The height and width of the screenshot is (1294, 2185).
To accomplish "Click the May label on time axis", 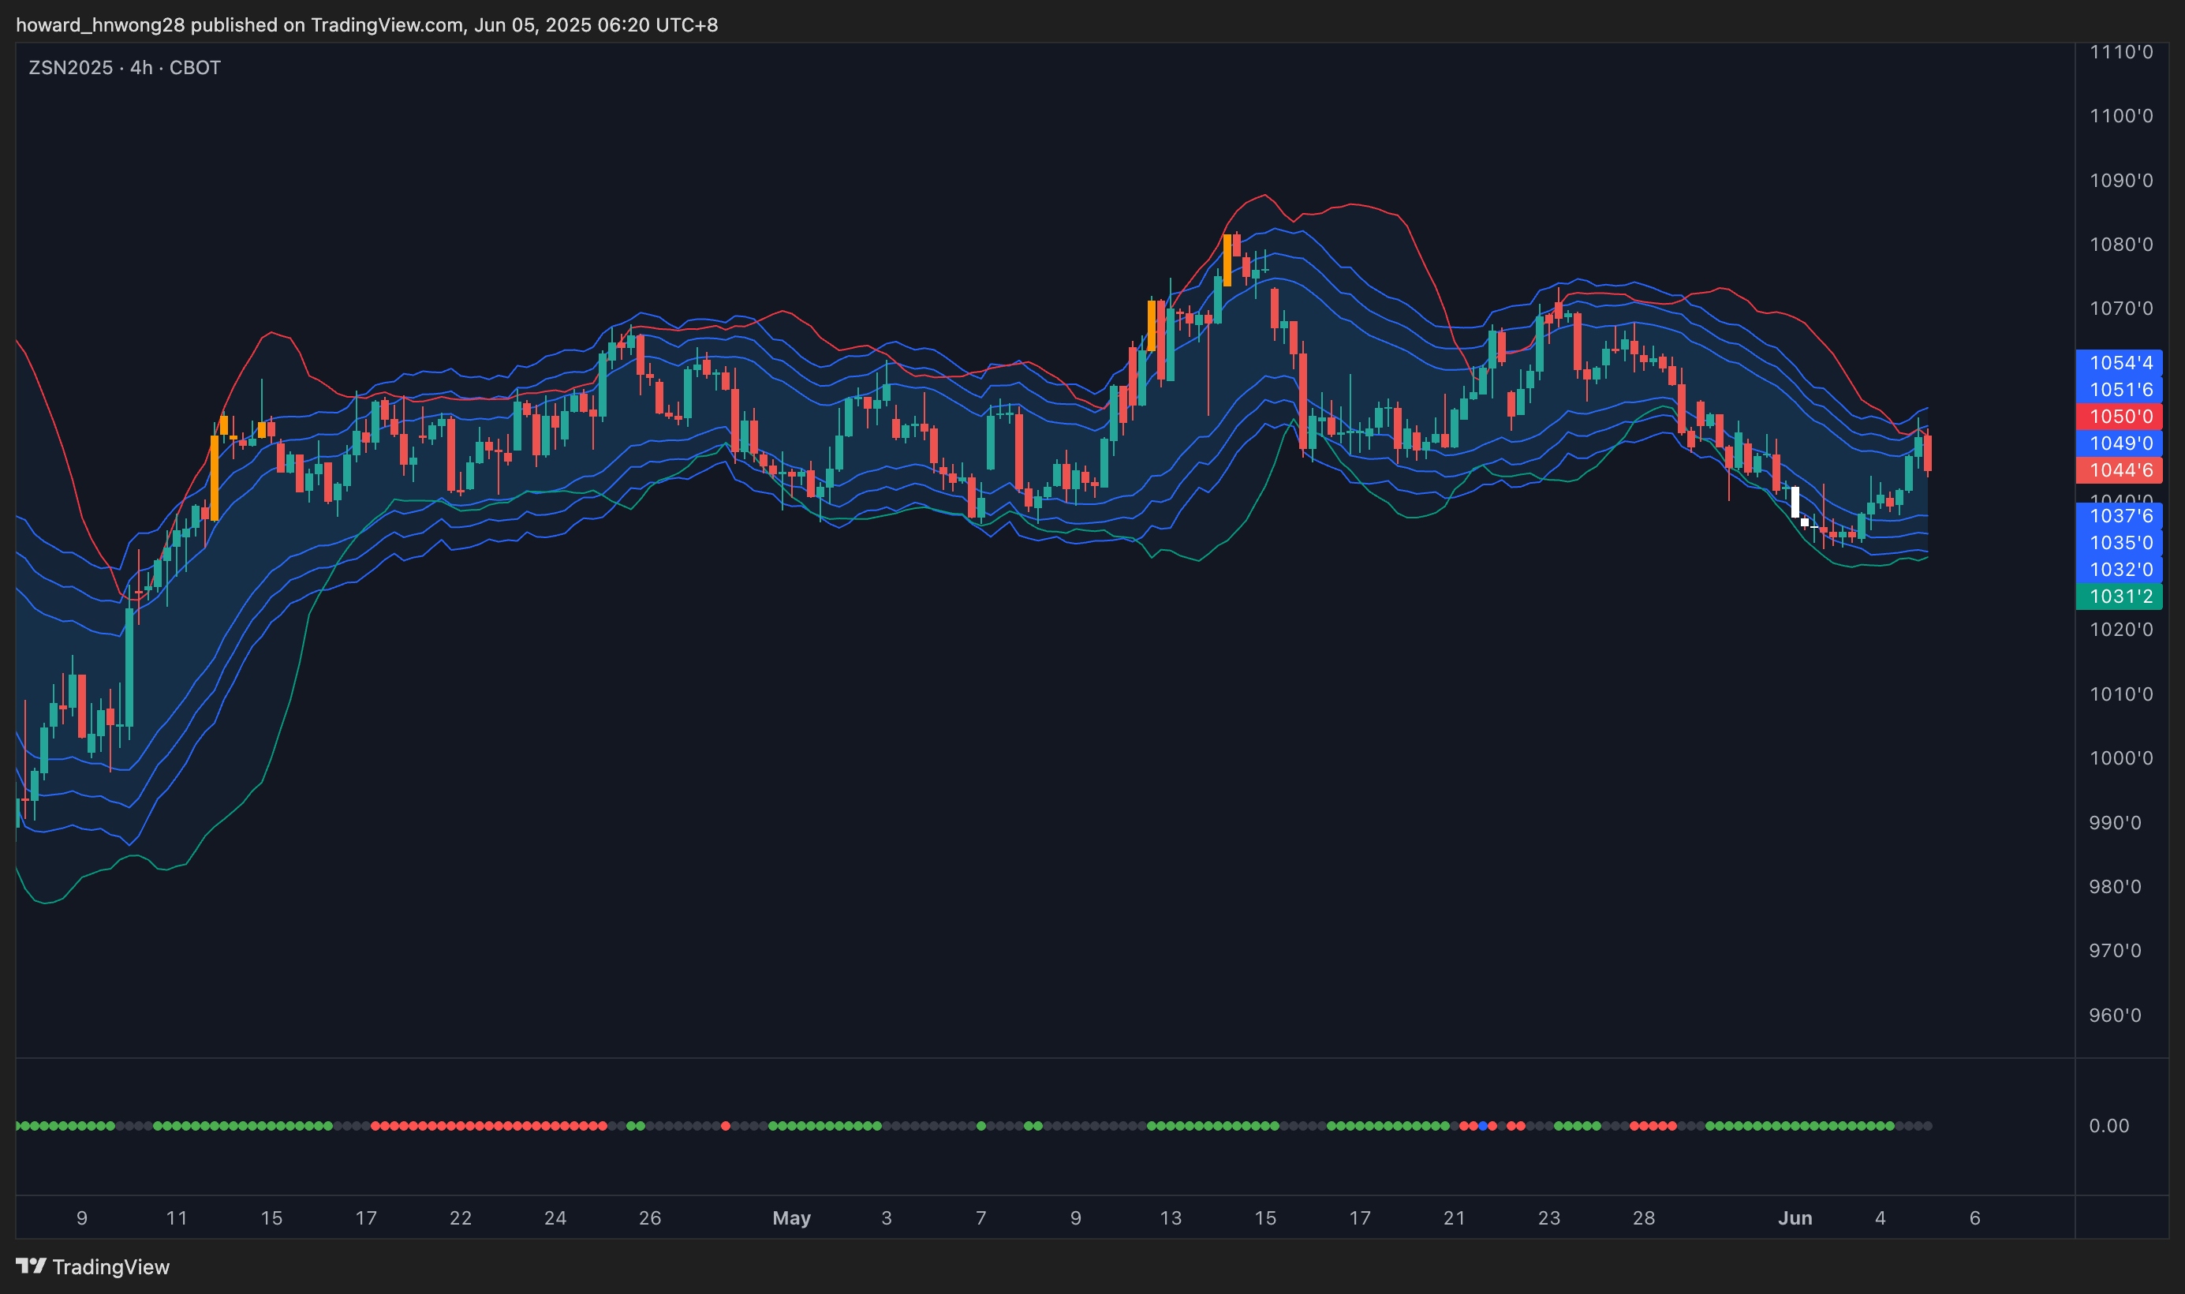I will coord(791,1218).
